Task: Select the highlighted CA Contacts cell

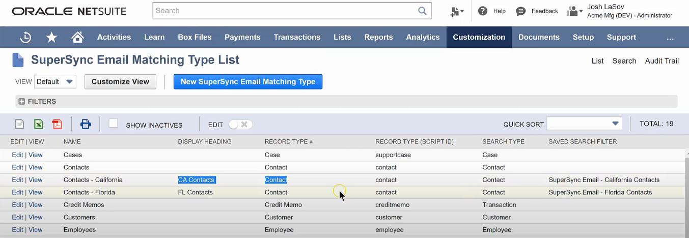Action: 197,180
